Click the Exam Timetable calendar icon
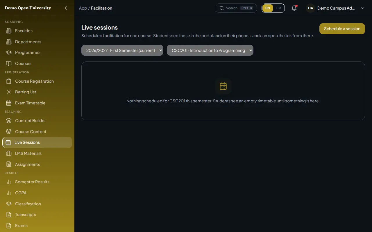 pos(9,103)
